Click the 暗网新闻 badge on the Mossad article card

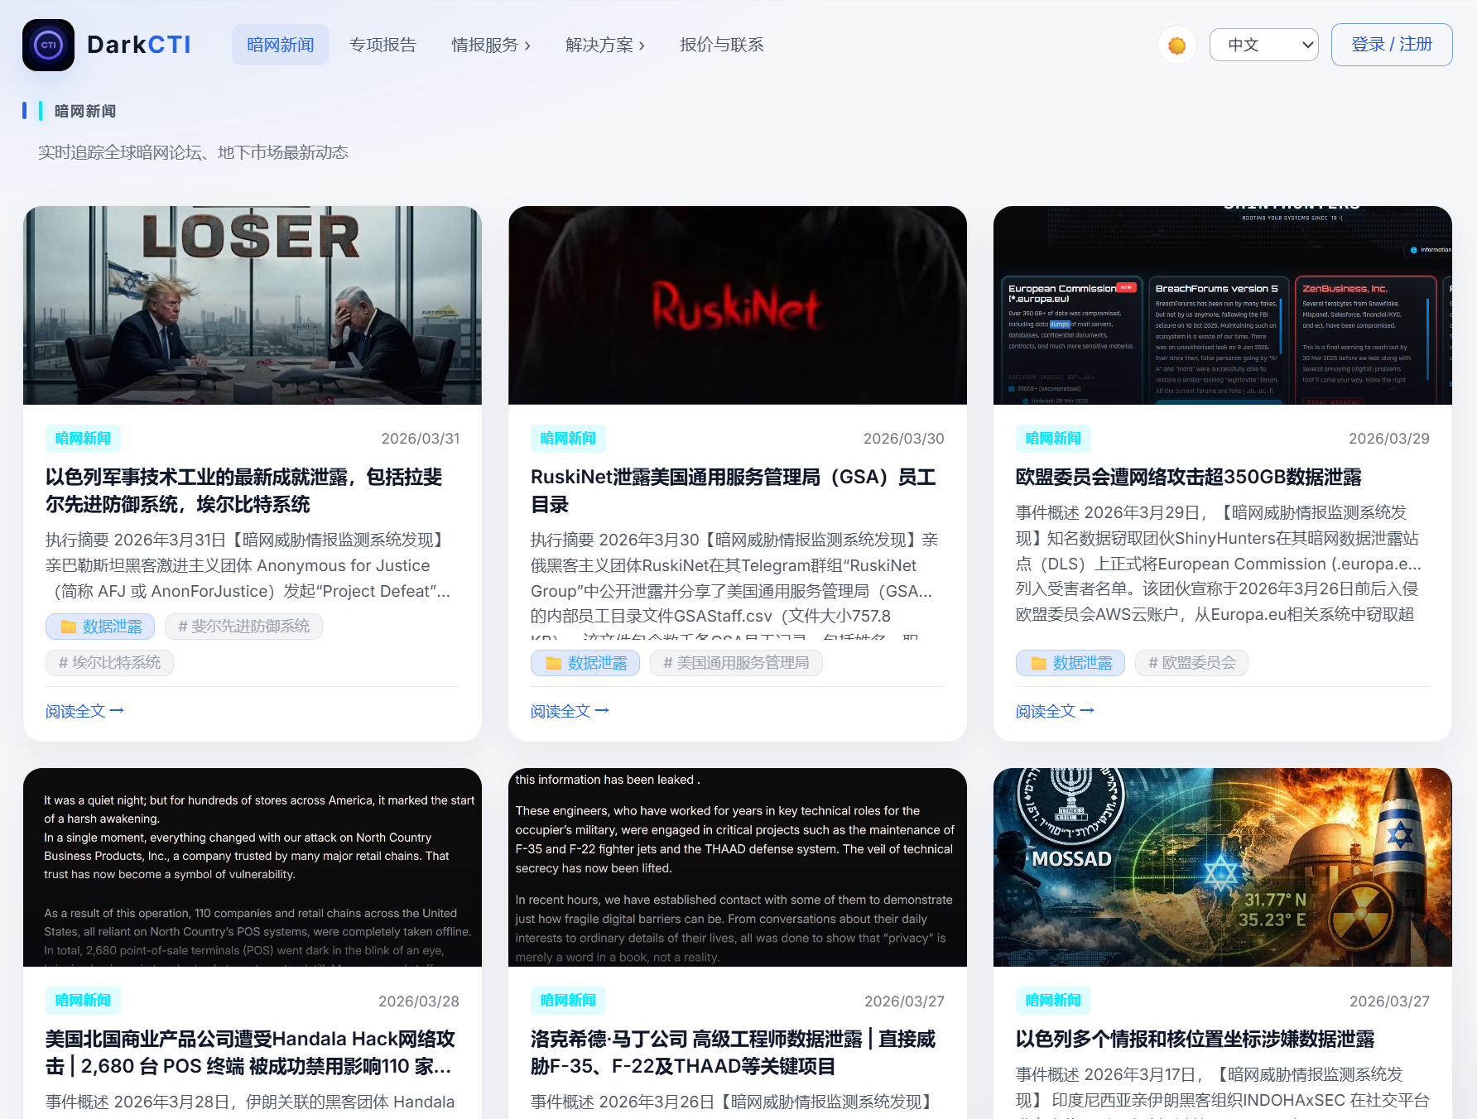point(1052,1000)
